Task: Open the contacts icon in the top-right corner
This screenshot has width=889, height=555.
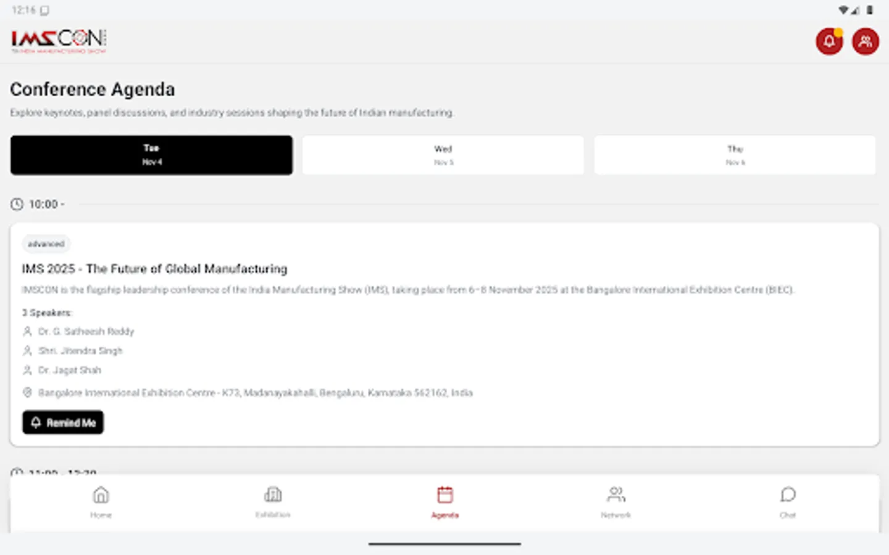Action: [866, 41]
